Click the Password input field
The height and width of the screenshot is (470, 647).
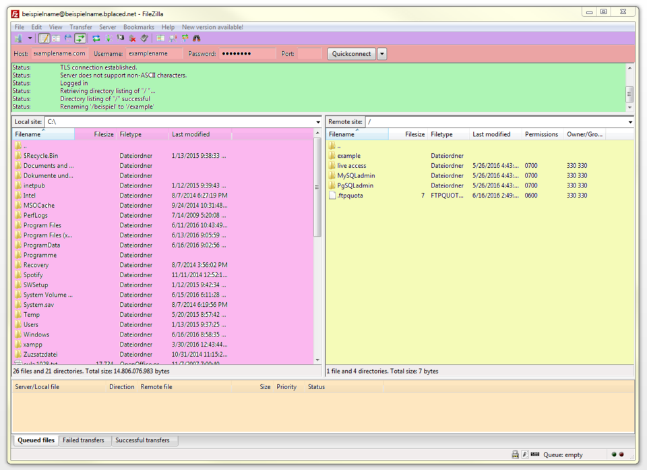point(247,54)
